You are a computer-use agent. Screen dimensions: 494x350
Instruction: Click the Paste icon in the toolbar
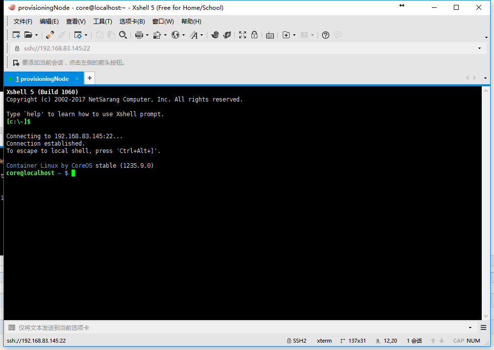[x=111, y=35]
